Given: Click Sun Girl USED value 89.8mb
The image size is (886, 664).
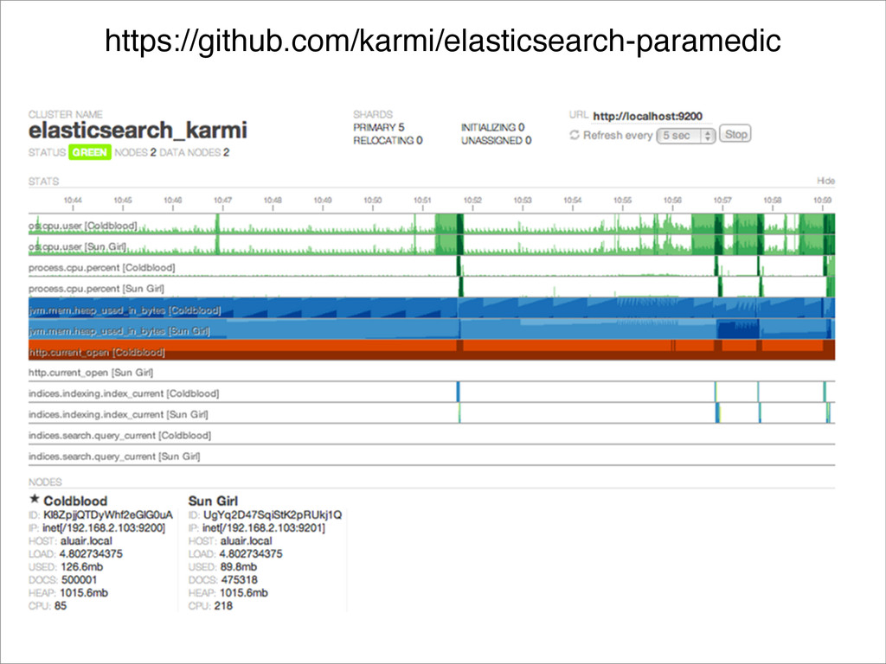Looking at the screenshot, I should pos(239,567).
